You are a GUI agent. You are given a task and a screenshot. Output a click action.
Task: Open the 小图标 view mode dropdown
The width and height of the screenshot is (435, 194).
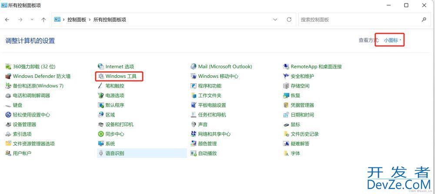[392, 40]
